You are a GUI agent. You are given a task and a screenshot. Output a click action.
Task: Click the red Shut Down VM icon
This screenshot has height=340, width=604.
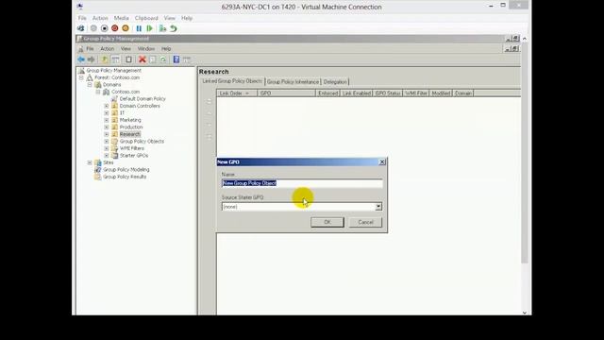point(115,28)
